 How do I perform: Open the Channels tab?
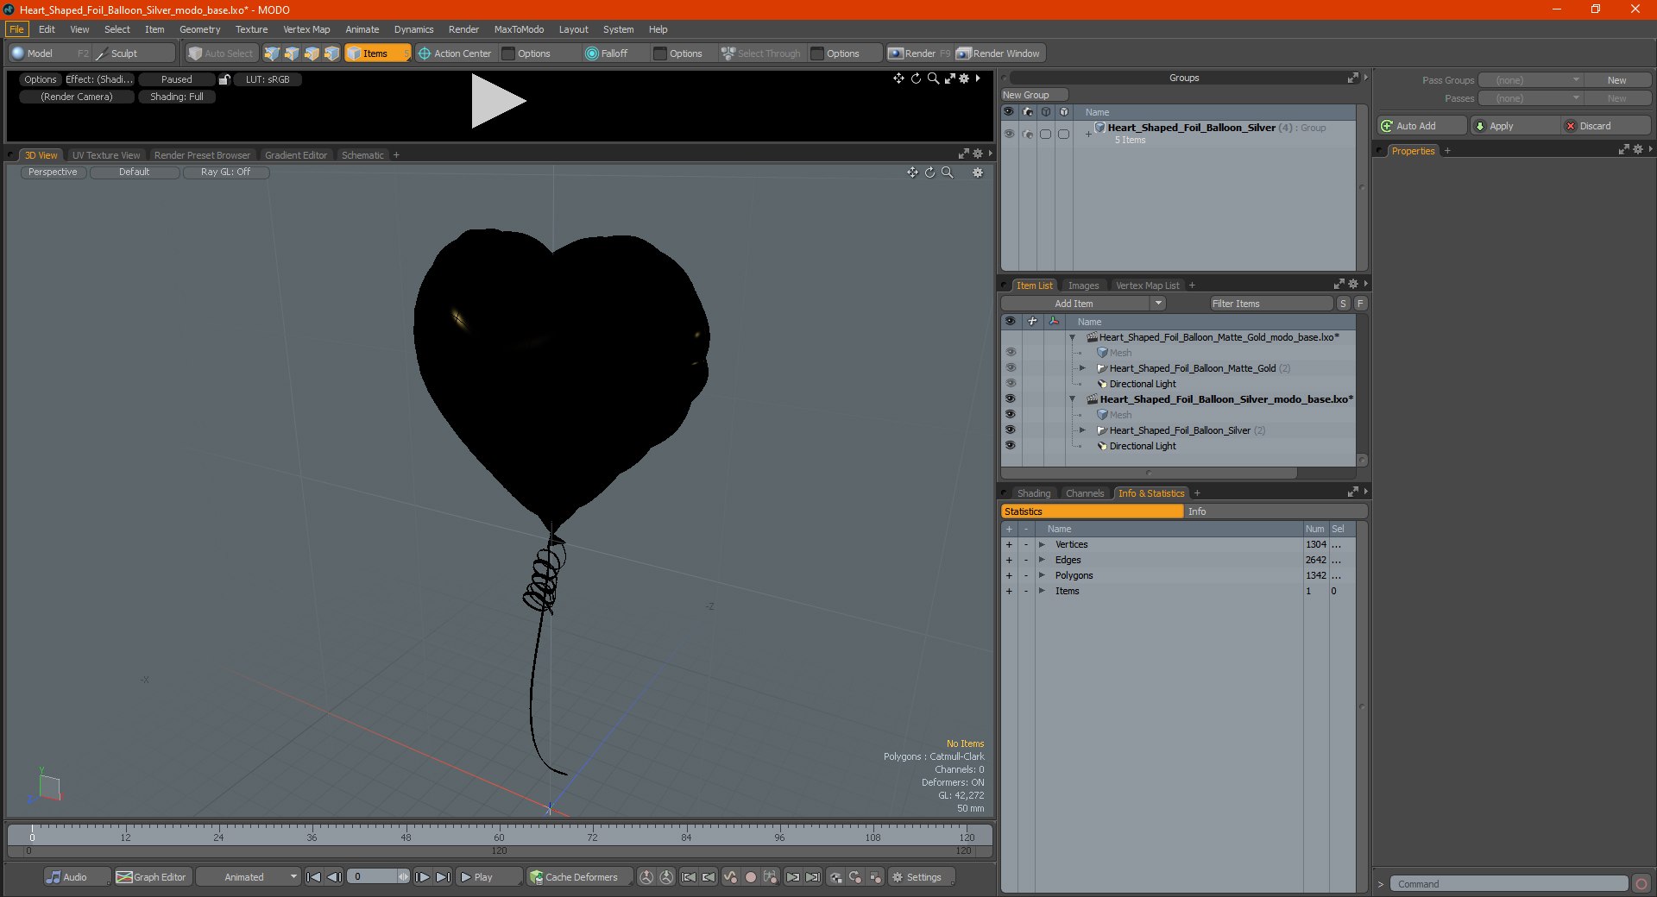coord(1084,493)
